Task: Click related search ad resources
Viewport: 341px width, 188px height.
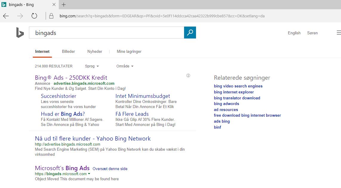Action: click(226, 110)
